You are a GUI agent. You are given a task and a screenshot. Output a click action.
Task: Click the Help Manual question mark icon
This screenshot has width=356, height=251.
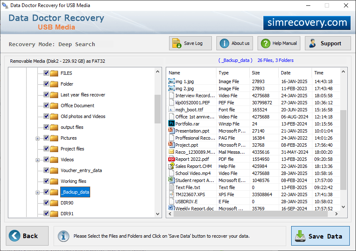pyautogui.click(x=265, y=43)
